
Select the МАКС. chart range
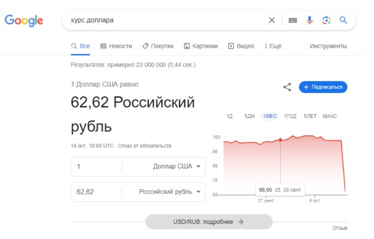point(330,116)
